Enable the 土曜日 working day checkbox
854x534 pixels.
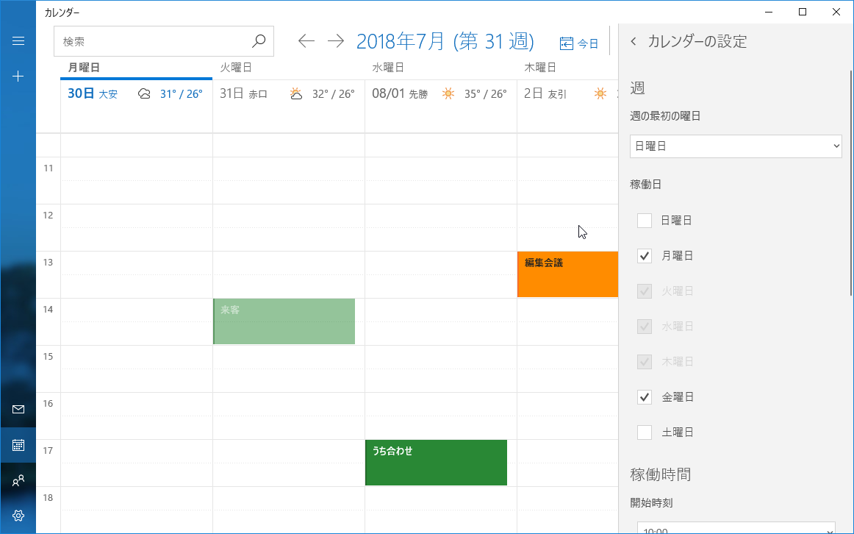(x=645, y=432)
